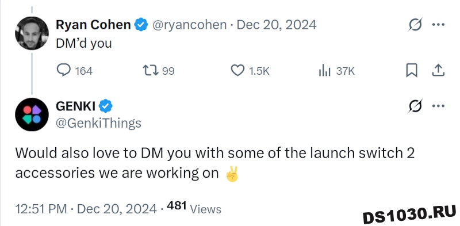The width and height of the screenshot is (460, 226).
Task: Open the Ryan Cohen display name link
Action: (x=93, y=25)
